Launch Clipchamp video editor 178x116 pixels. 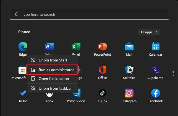[156, 70]
